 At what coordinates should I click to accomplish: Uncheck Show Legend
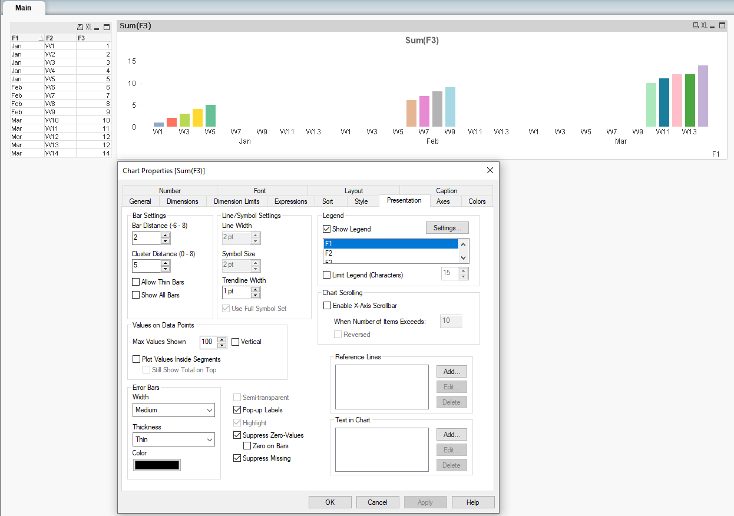click(327, 229)
